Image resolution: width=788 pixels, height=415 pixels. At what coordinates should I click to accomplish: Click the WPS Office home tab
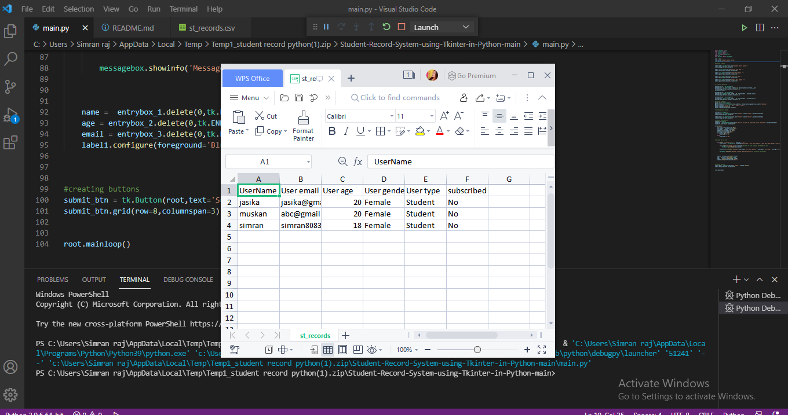tap(253, 78)
